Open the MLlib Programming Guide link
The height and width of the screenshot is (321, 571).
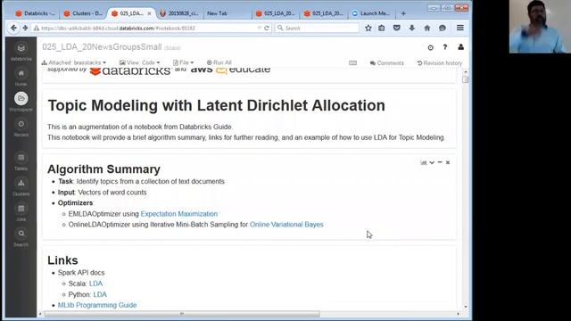click(97, 305)
